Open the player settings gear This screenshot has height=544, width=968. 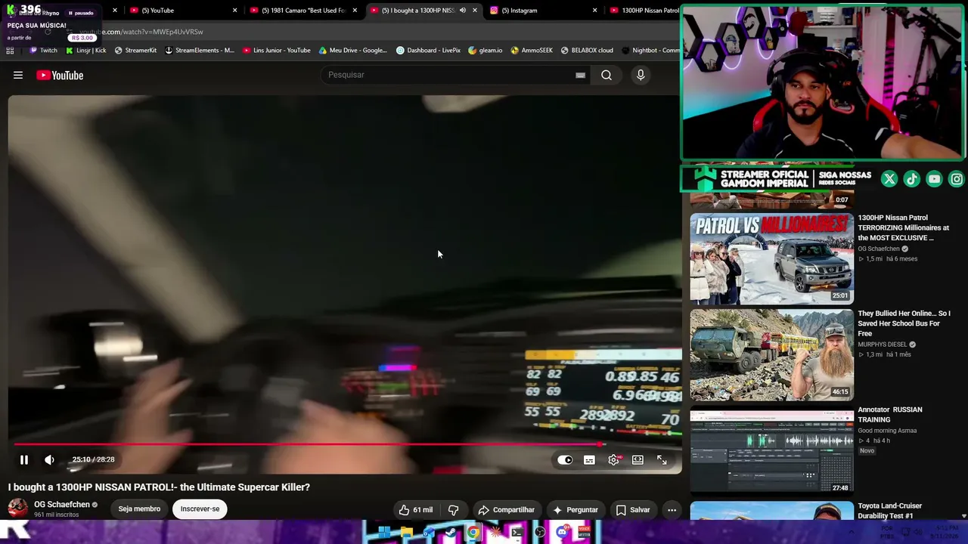(x=613, y=459)
